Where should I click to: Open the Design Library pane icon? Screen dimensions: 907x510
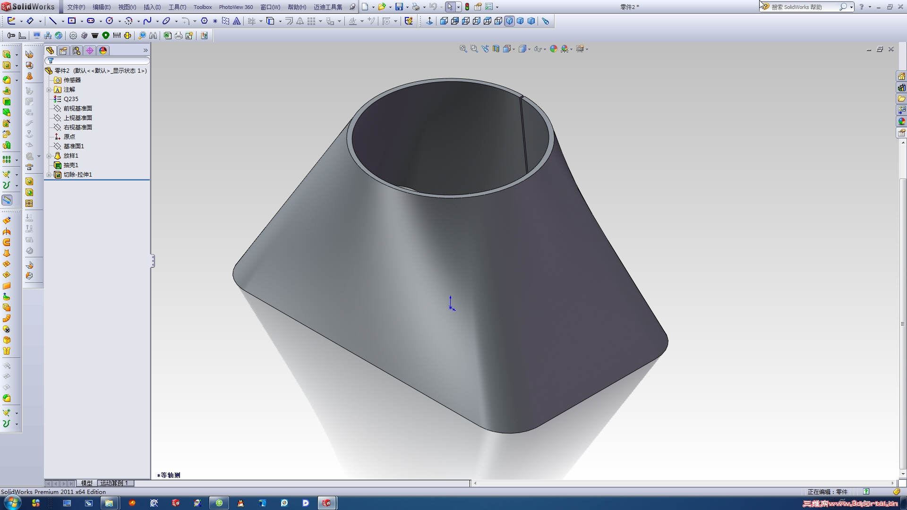(902, 87)
